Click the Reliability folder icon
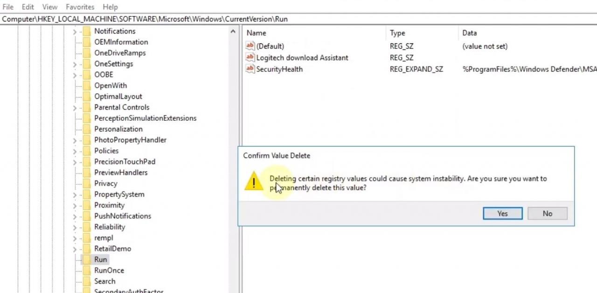 pos(87,227)
